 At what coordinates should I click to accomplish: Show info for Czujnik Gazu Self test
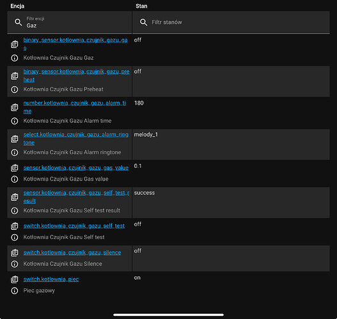point(15,237)
